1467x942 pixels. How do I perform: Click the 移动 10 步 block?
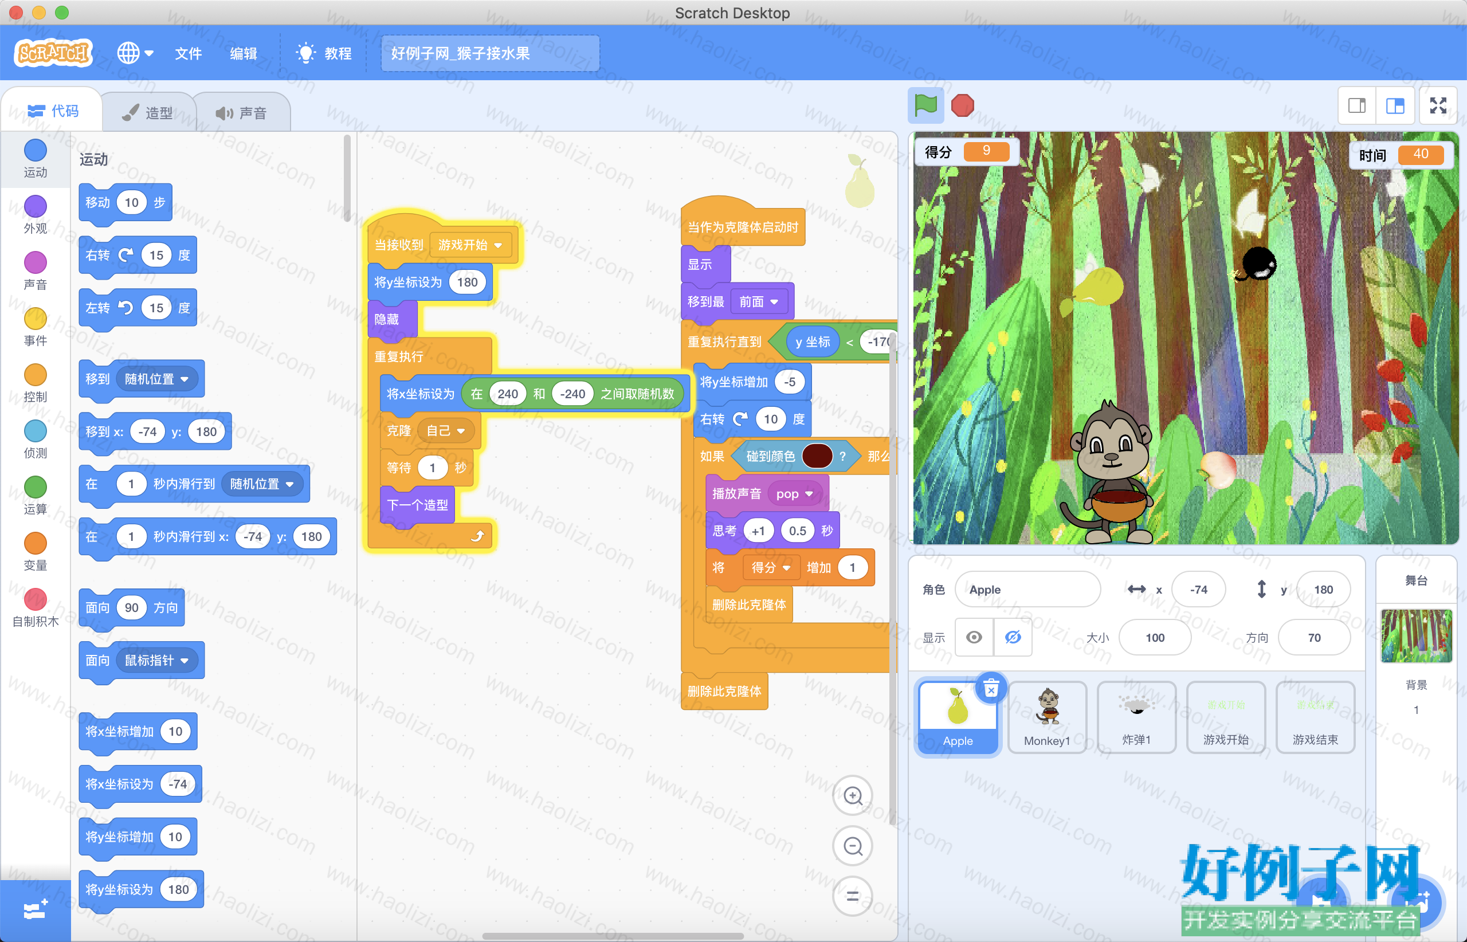point(125,203)
